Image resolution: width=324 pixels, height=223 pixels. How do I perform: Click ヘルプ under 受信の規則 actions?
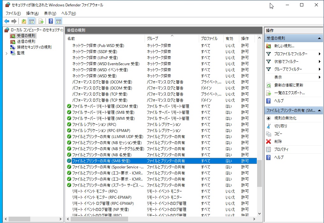279,101
